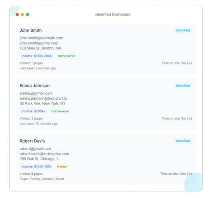Click the red close window dot
210x198 pixels.
[x=17, y=14]
